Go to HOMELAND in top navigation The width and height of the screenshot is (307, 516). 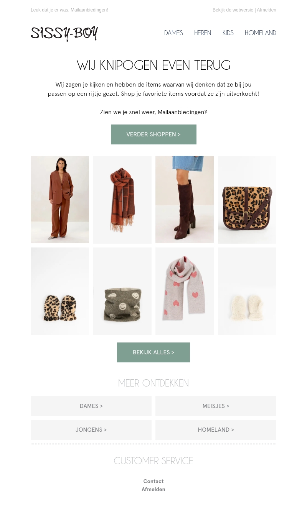(x=261, y=33)
